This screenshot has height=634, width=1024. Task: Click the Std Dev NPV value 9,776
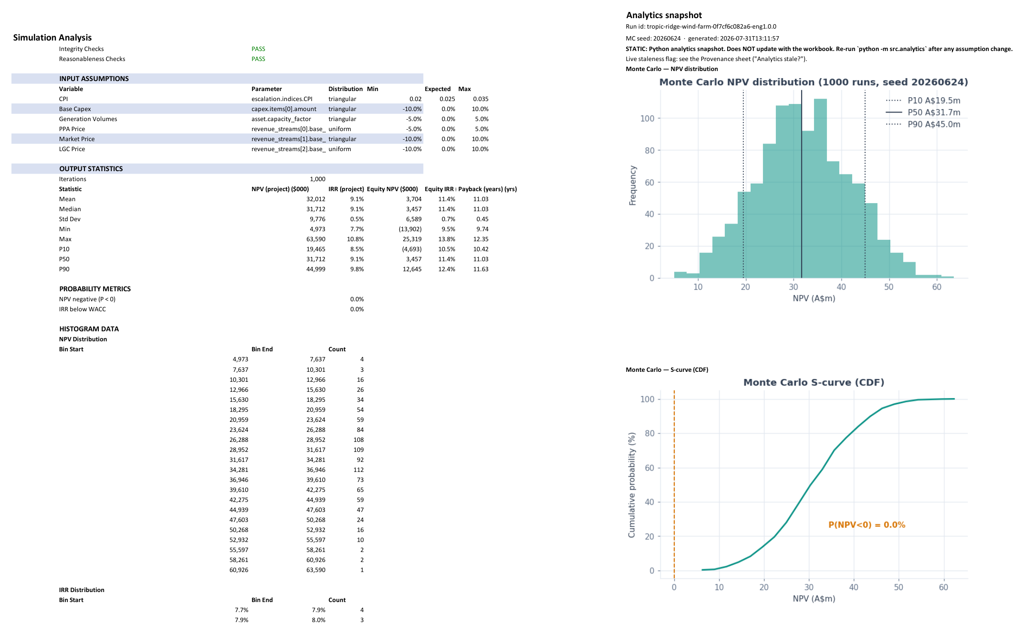[317, 219]
